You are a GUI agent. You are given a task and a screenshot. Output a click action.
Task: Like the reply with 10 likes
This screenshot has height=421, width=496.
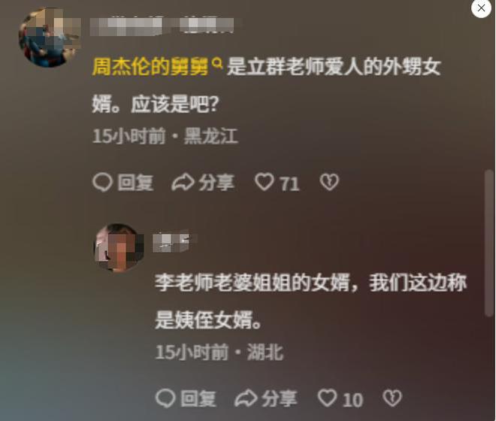click(x=327, y=398)
